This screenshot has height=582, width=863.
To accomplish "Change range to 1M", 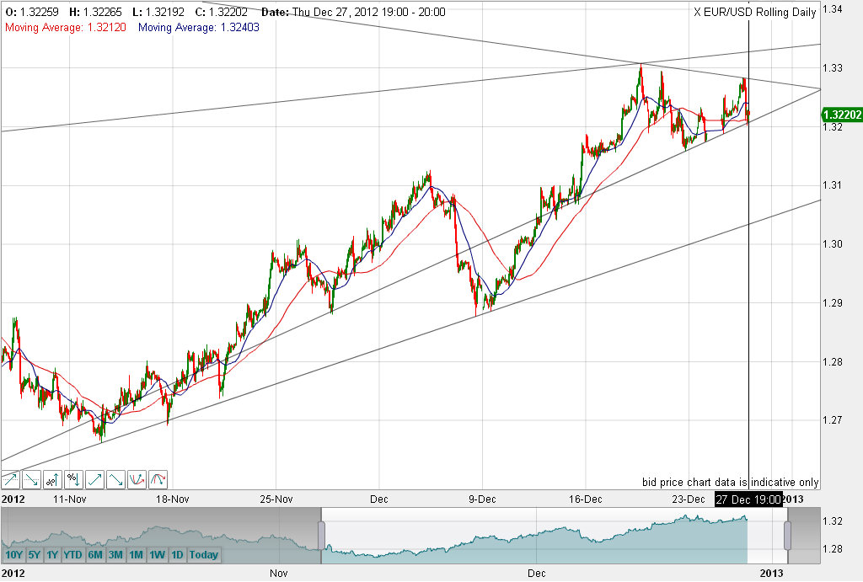I will 137,554.
